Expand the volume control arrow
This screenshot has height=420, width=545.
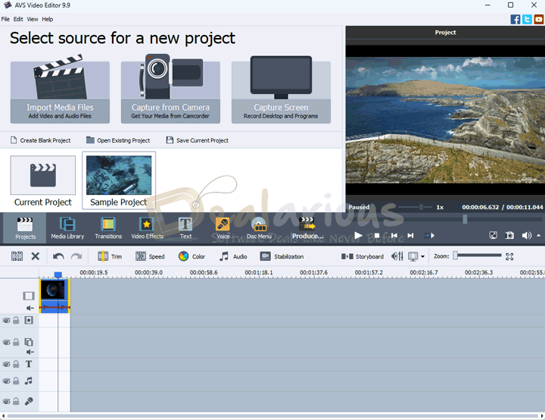(538, 236)
